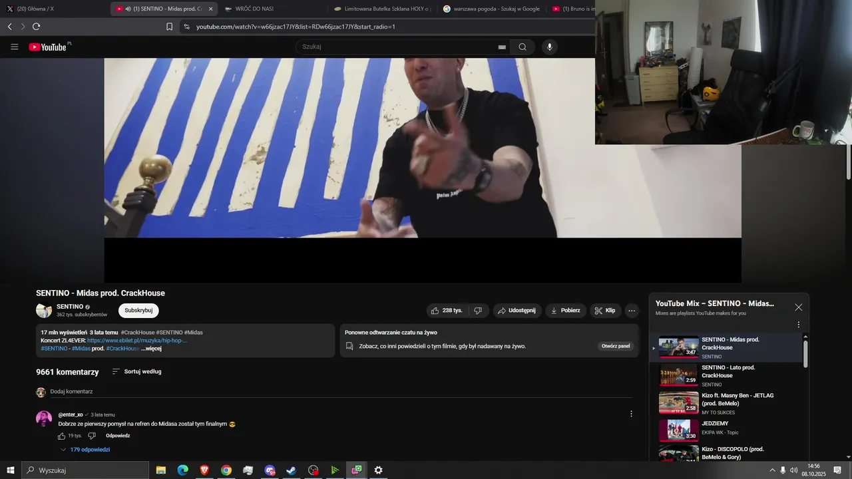This screenshot has height=479, width=852.
Task: Play JEDZIEMY by EKIPA WK thumbnail
Action: pos(679,430)
